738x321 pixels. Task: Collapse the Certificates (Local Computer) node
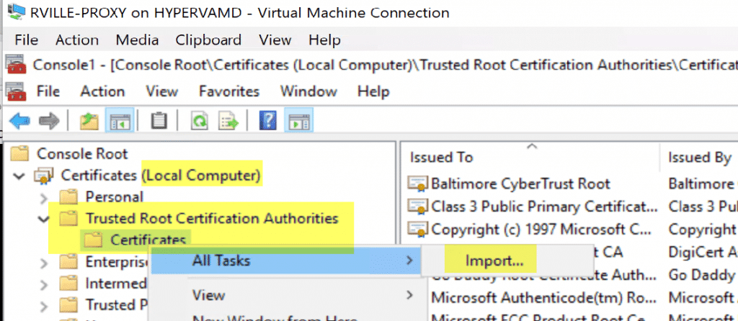point(19,176)
